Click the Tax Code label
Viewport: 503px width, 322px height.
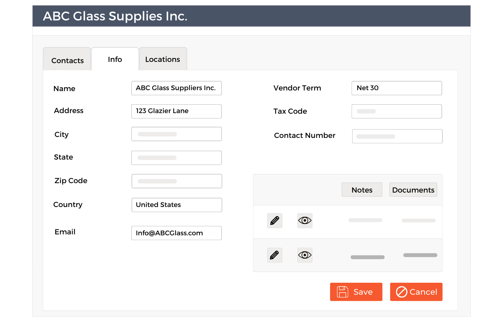point(290,111)
